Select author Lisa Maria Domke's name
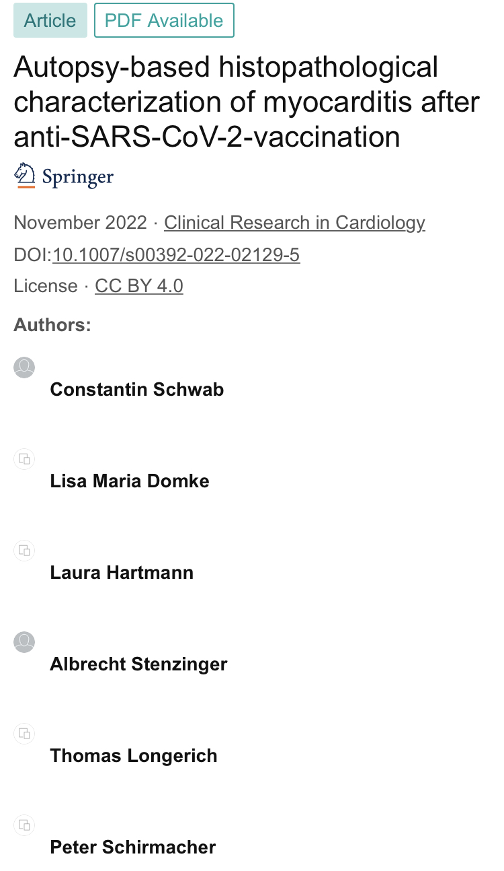 [x=130, y=481]
